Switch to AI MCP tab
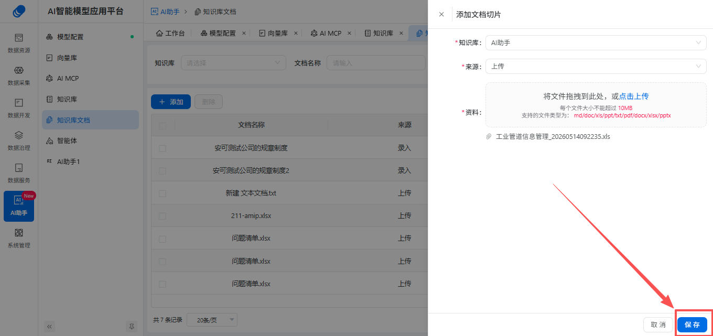This screenshot has width=713, height=336. 326,33
